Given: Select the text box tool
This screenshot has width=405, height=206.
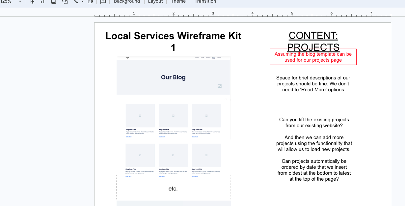Looking at the screenshot, I should (x=42, y=2).
